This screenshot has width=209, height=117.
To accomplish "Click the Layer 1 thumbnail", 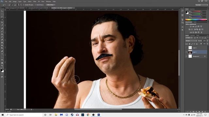I will [190, 52].
